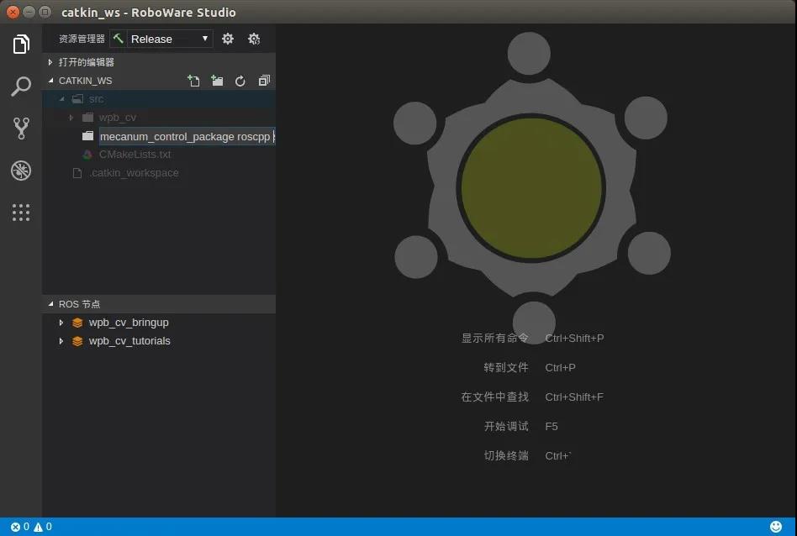Close the RoboWare Studio window

[13, 12]
